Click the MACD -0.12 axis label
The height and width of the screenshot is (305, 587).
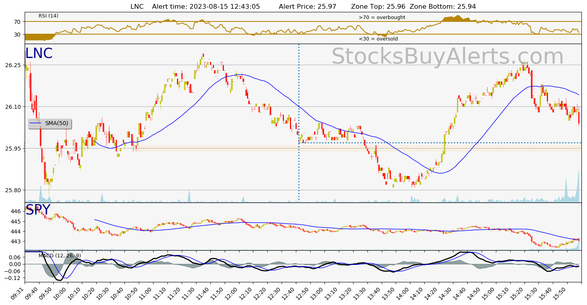point(13,278)
